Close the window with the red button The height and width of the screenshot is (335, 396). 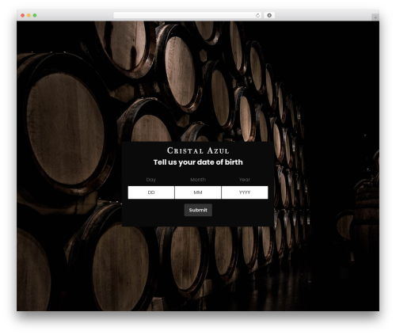tap(23, 15)
